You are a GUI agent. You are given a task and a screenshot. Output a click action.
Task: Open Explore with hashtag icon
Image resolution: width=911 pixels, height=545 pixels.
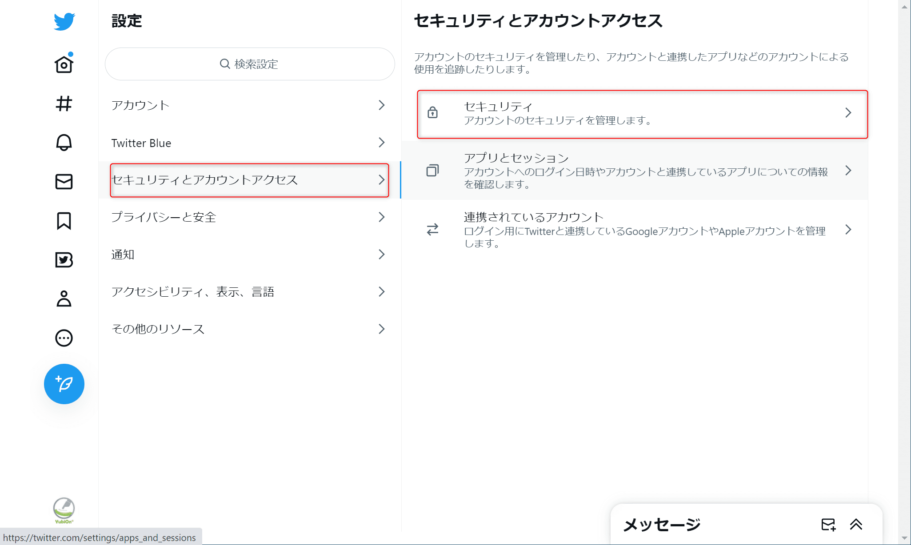[64, 103]
